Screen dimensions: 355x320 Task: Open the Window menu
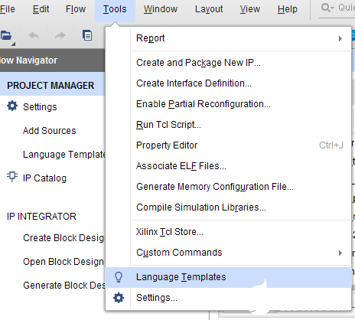tap(161, 9)
